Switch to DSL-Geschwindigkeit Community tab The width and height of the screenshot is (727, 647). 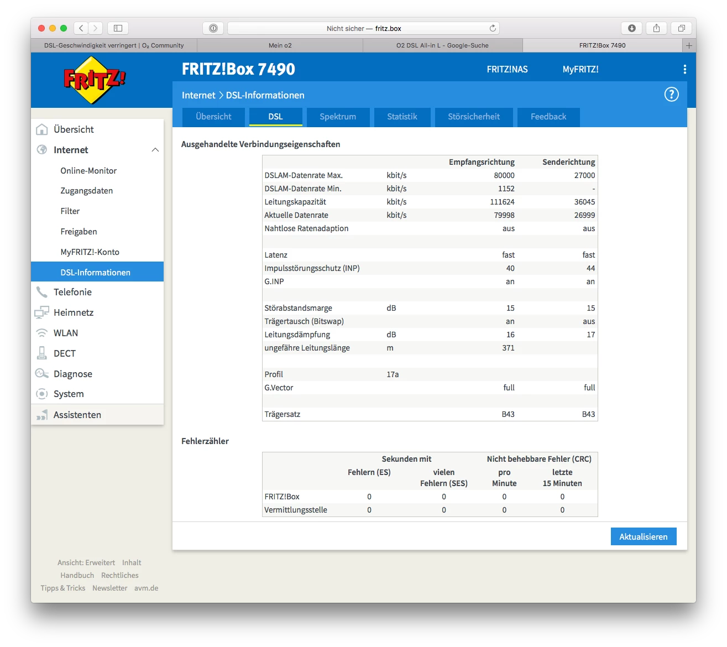coord(114,45)
